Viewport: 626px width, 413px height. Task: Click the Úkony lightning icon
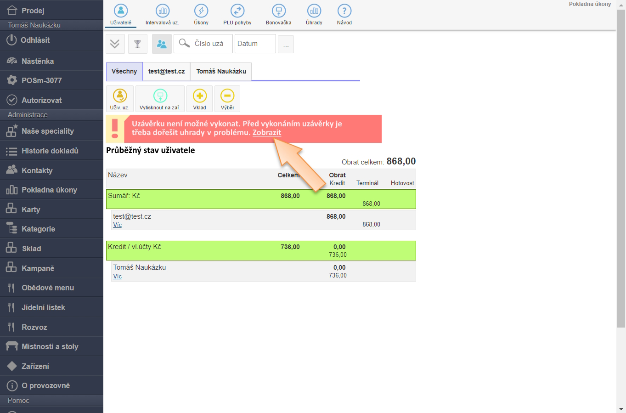tap(201, 11)
